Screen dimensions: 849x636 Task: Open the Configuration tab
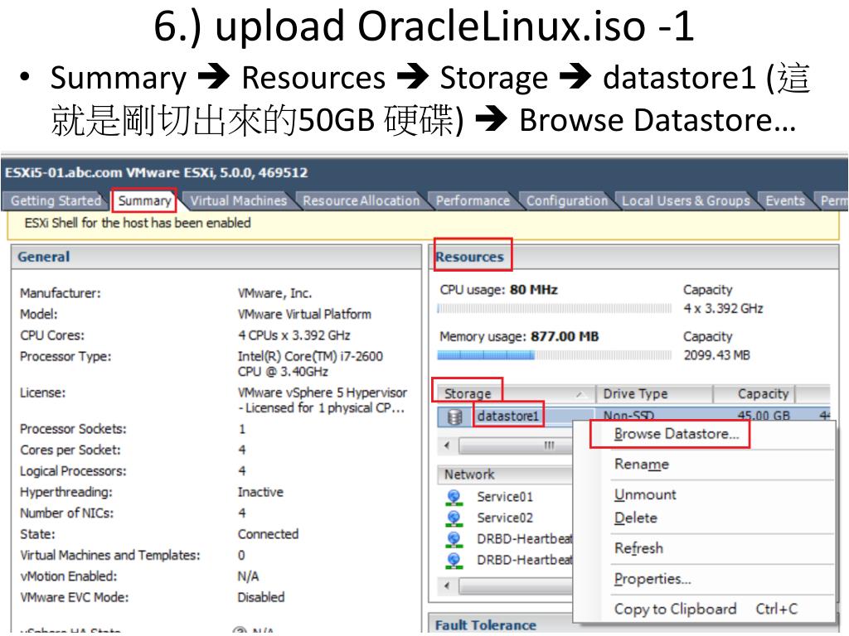(567, 200)
